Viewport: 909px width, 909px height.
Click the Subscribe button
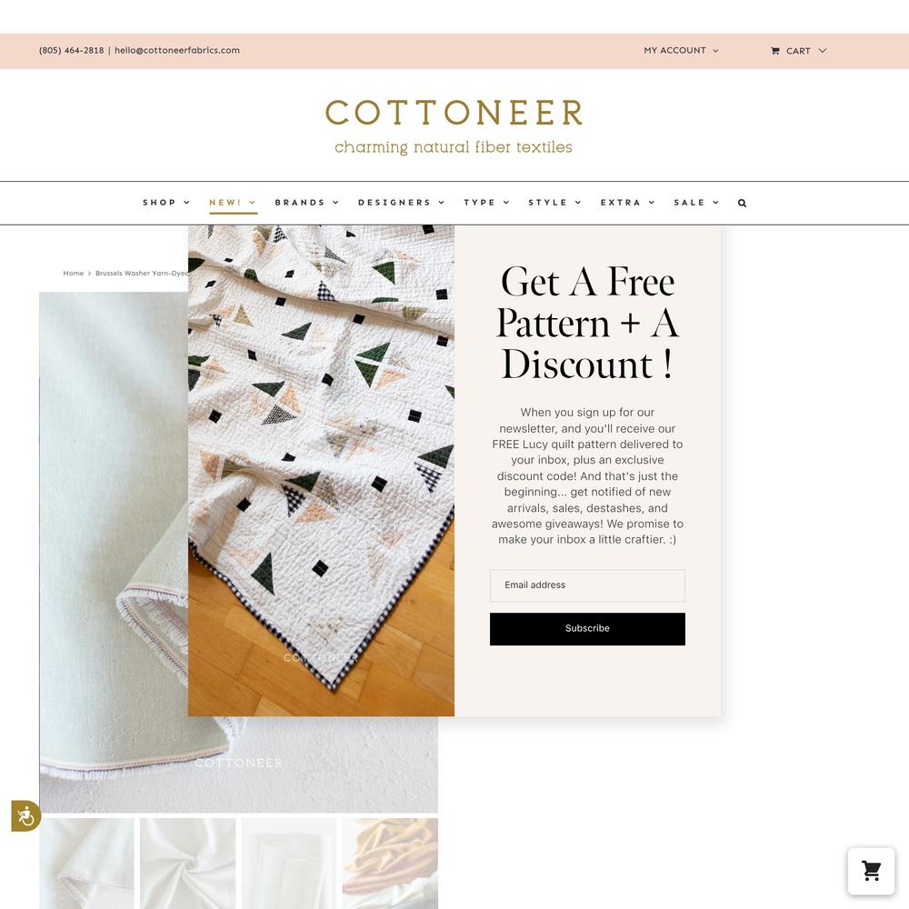pyautogui.click(x=587, y=628)
